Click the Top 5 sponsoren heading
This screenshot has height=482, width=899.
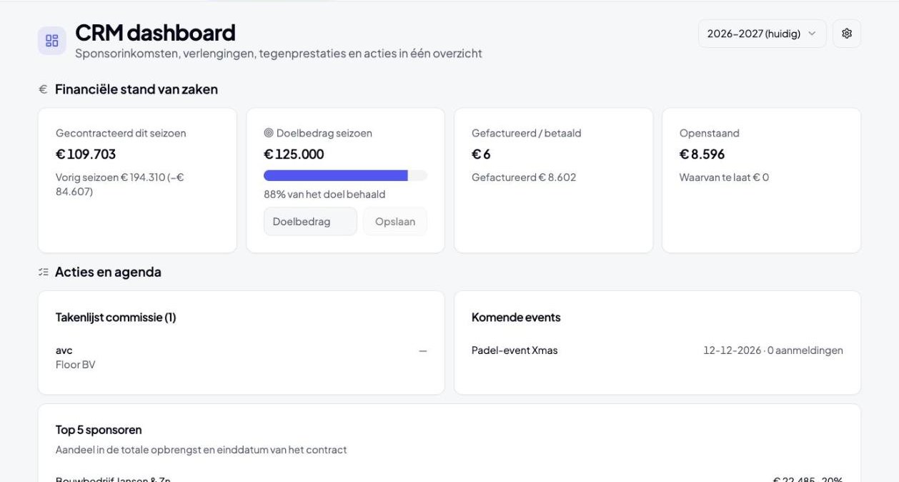coord(99,430)
